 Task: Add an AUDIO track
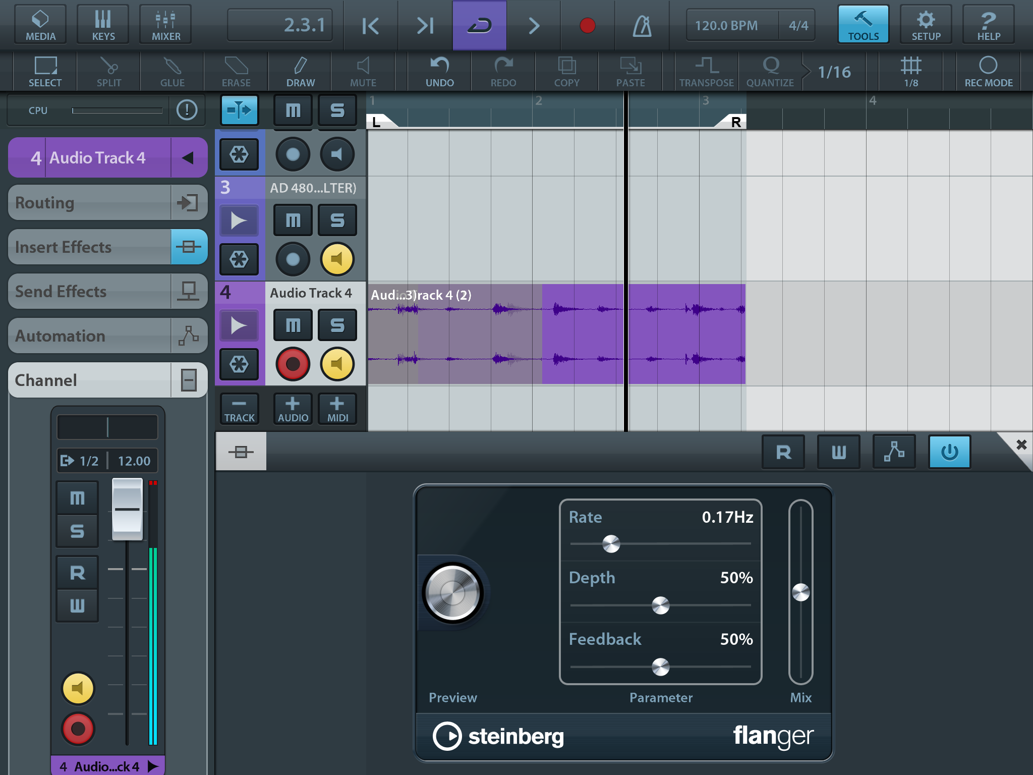[293, 409]
